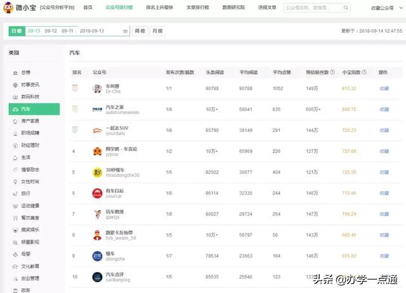Select the 生活 category icon
This screenshot has width=406, height=293.
tap(15, 158)
